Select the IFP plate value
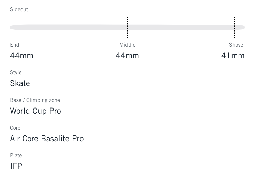 pyautogui.click(x=16, y=166)
